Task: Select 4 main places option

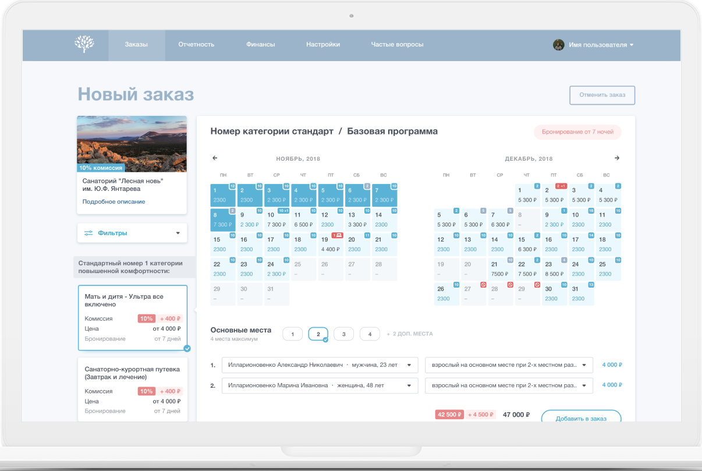Action: (370, 334)
